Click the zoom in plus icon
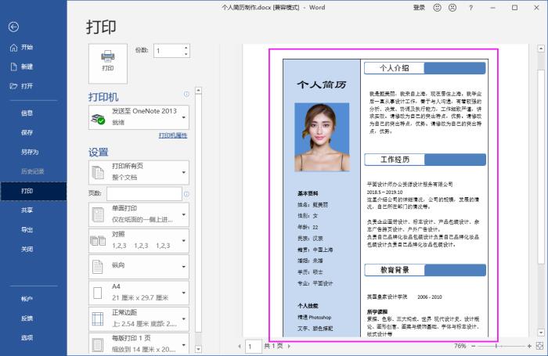The image size is (548, 356). click(528, 345)
